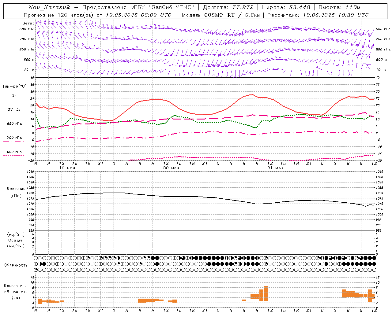
Task: Click the '(мм/3ч.)' precipitation unit label
Action: pos(16,234)
